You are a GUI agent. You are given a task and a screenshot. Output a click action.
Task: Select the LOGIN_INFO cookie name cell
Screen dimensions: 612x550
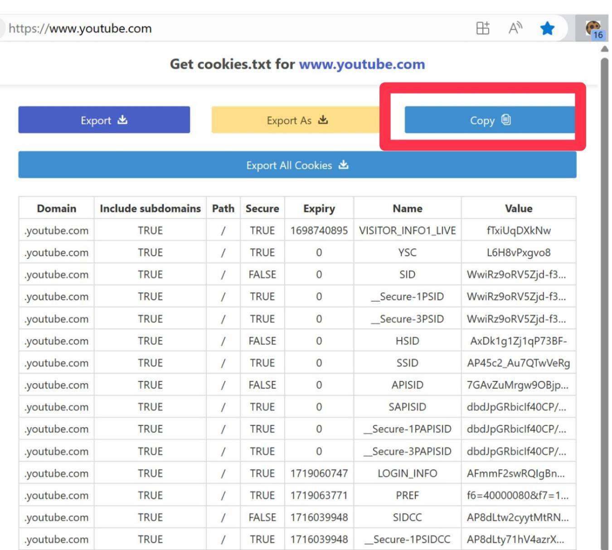(x=408, y=473)
